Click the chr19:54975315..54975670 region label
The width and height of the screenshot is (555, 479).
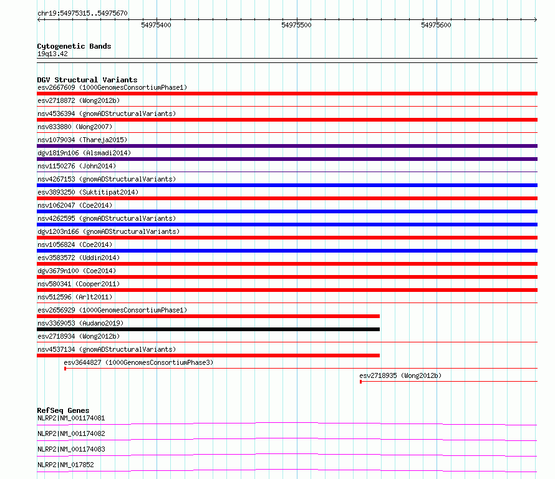(x=82, y=13)
